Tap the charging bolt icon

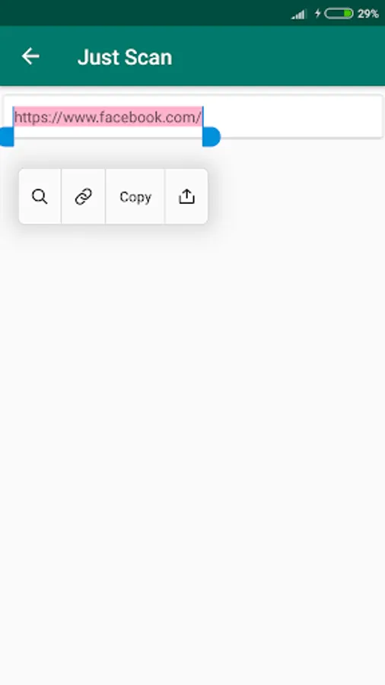[x=317, y=14]
